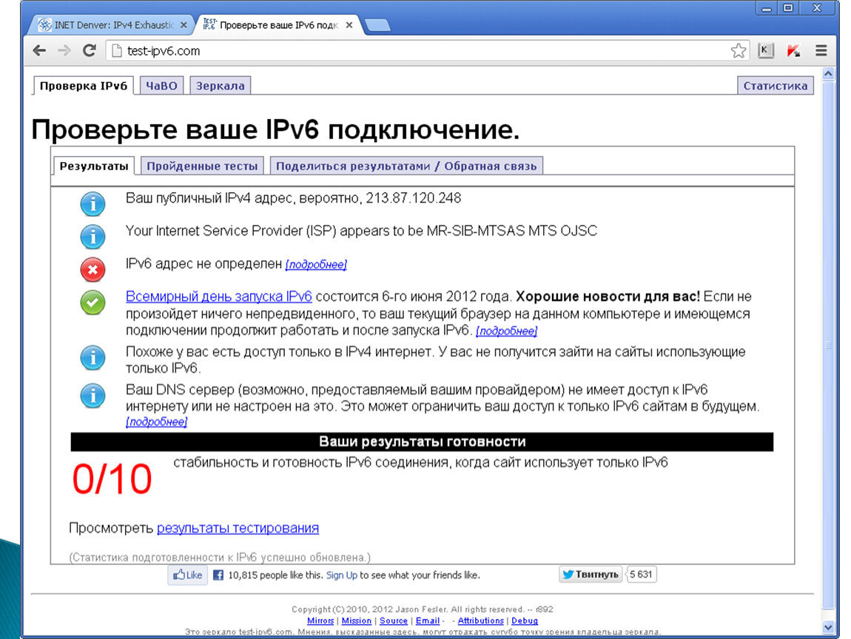Viewport: 851px width, 639px height.
Task: Open the Chrome menu hamburger icon
Action: [x=821, y=51]
